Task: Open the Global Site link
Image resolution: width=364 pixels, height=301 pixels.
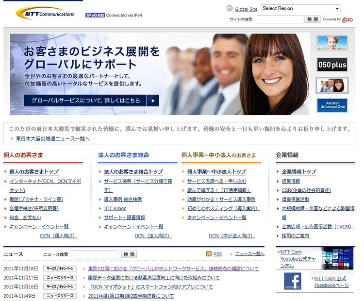Action: tap(246, 9)
